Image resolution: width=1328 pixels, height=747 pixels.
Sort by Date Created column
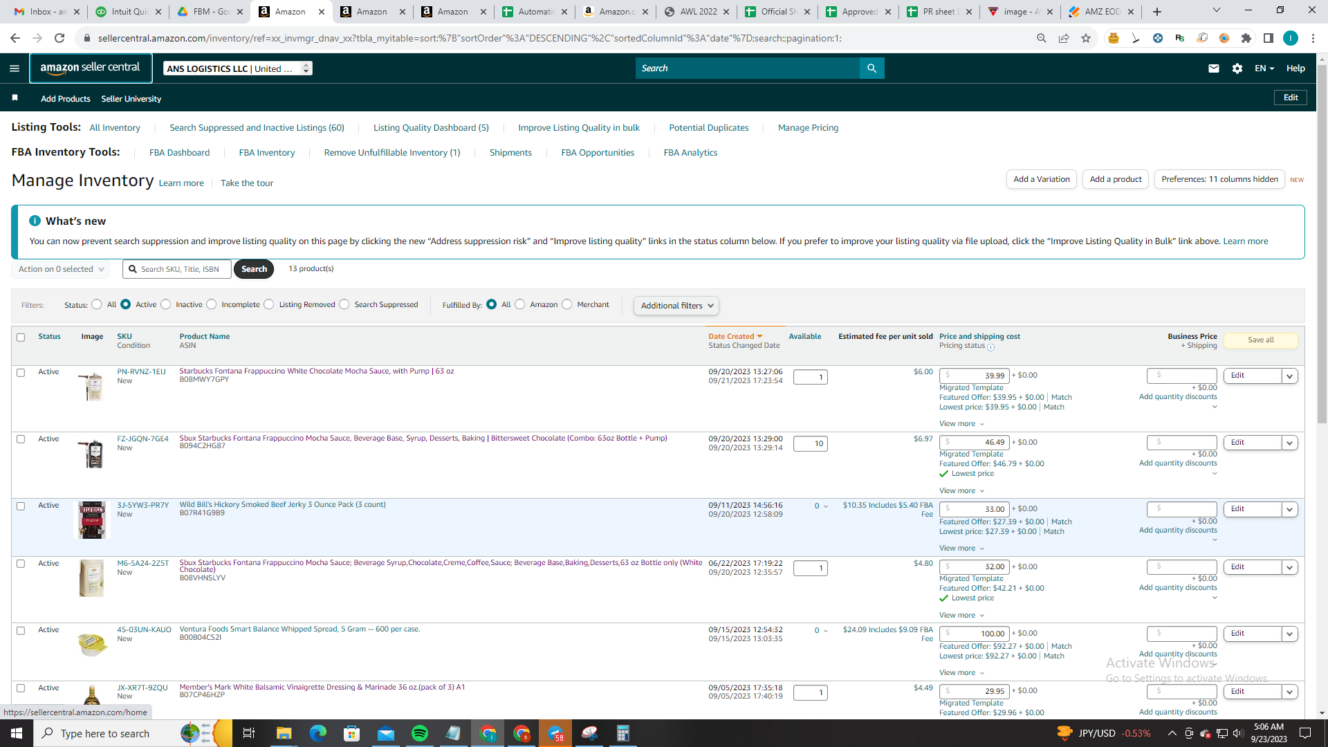(x=735, y=337)
